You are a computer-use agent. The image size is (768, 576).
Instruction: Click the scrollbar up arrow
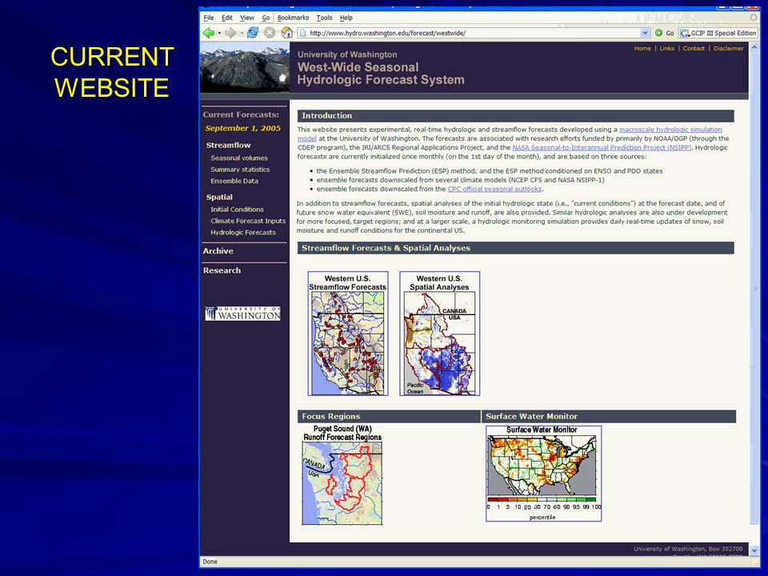point(754,47)
